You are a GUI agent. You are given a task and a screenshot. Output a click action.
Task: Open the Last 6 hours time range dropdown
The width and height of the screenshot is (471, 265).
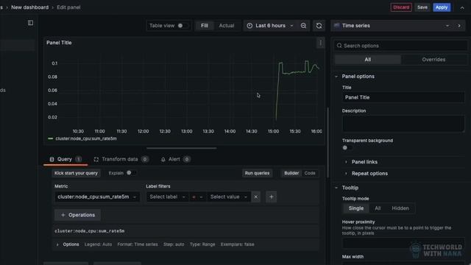(x=270, y=26)
